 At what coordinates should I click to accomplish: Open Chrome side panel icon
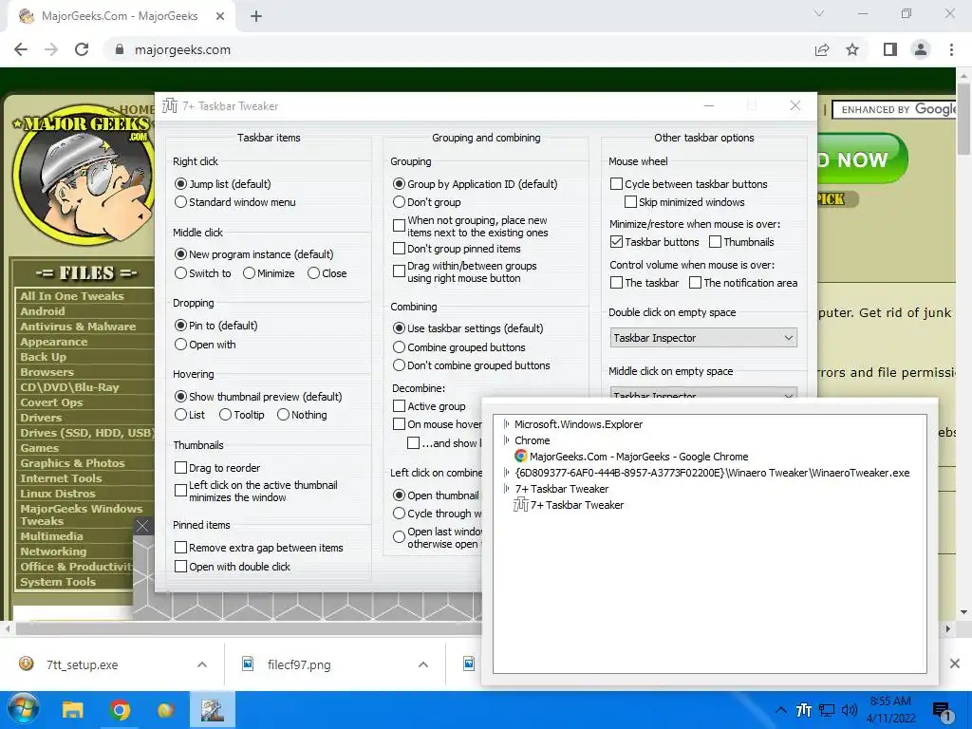890,49
